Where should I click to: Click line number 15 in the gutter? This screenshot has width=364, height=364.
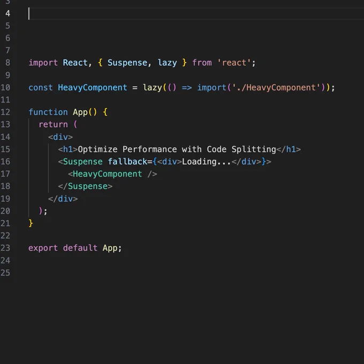(5, 149)
